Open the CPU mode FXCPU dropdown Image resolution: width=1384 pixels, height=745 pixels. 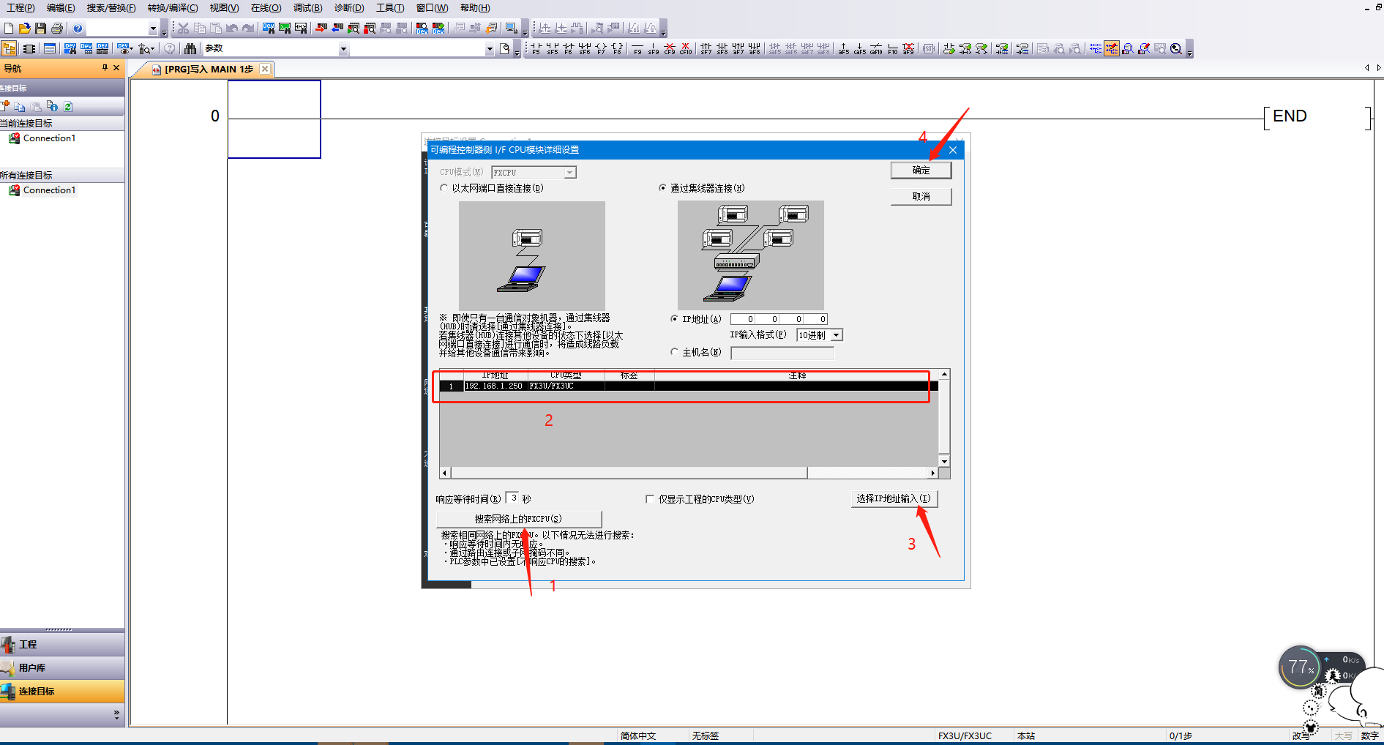(x=569, y=173)
